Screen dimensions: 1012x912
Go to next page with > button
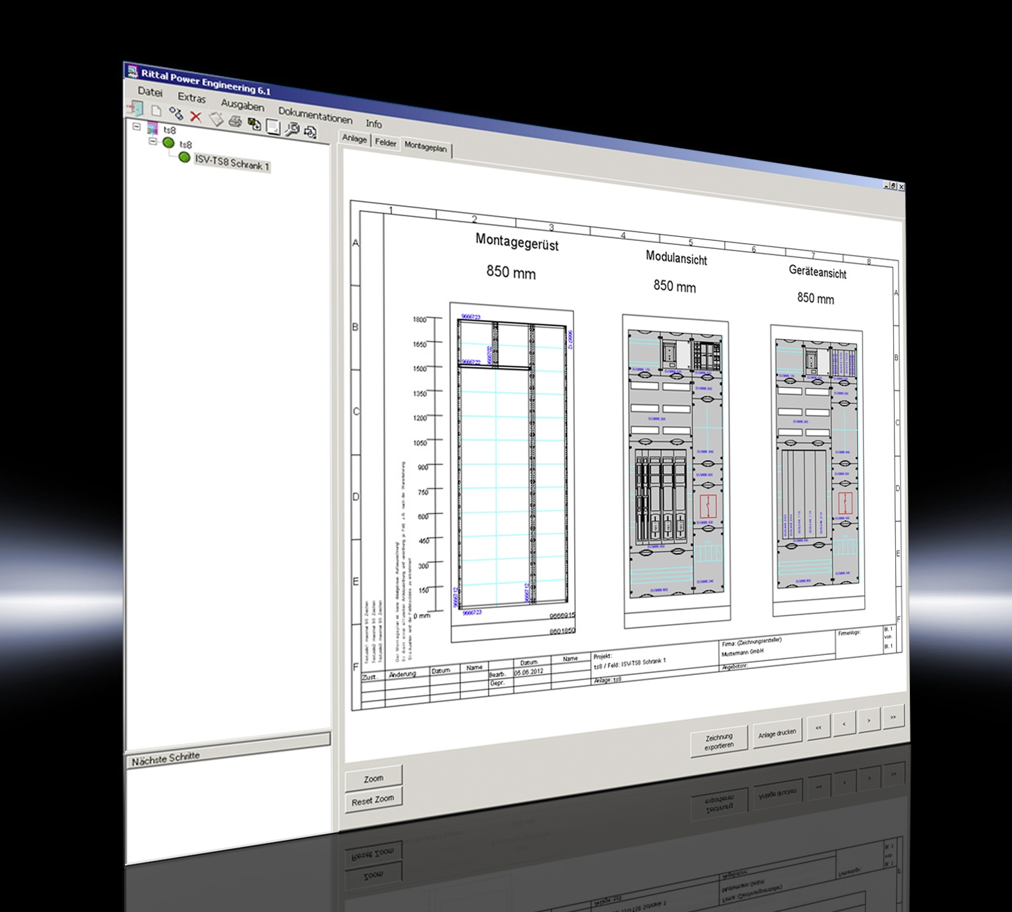pyautogui.click(x=868, y=721)
